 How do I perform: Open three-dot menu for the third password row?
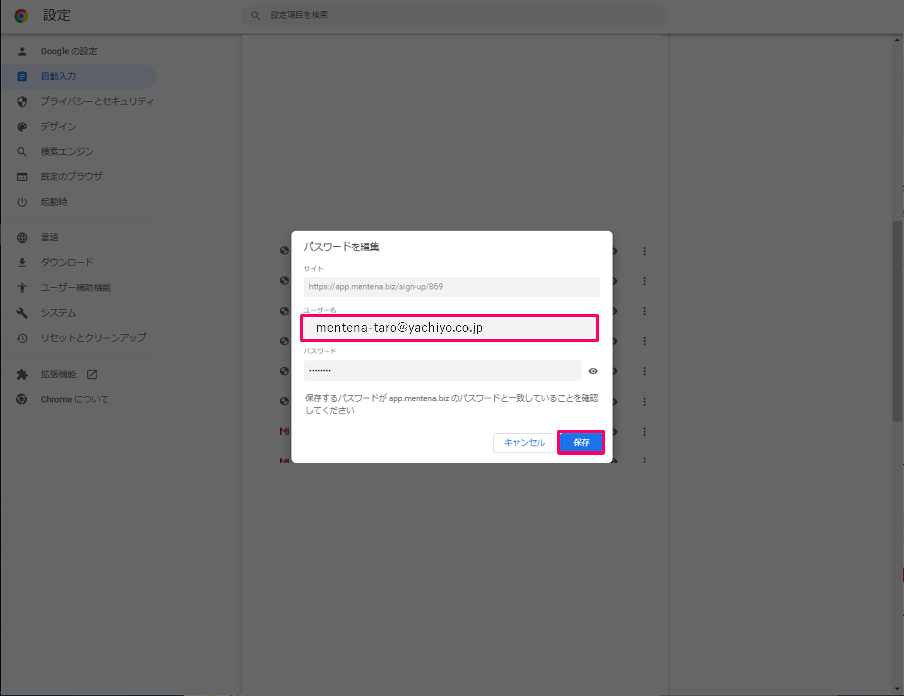click(x=644, y=311)
